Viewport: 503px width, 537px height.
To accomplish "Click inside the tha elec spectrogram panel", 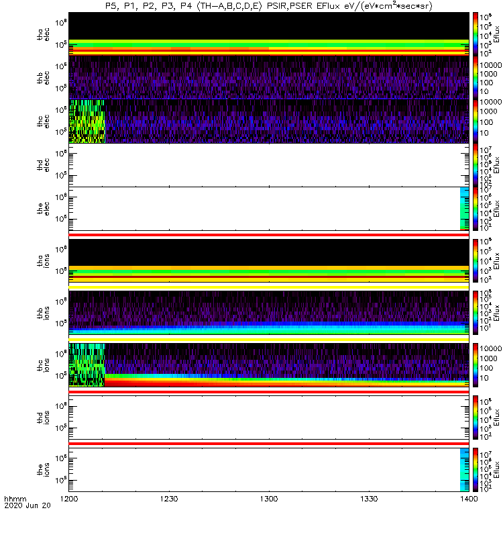I will [269, 34].
